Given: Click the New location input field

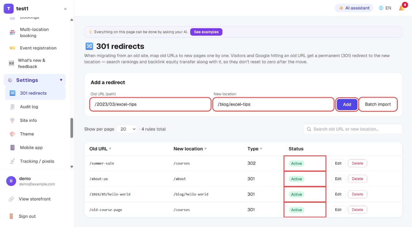Looking at the screenshot, I should click(x=273, y=104).
